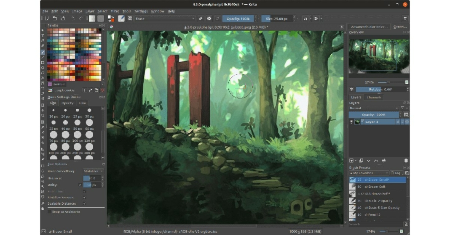The height and width of the screenshot is (235, 450).
Task: Switch to Opacity tab in Quick Settings
Action: point(67,103)
